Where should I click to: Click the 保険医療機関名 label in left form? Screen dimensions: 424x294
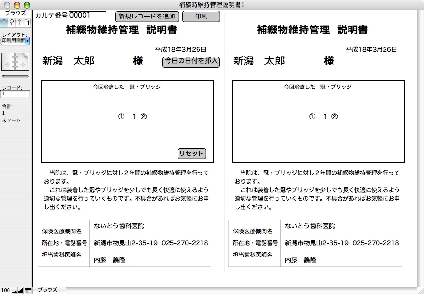click(62, 231)
